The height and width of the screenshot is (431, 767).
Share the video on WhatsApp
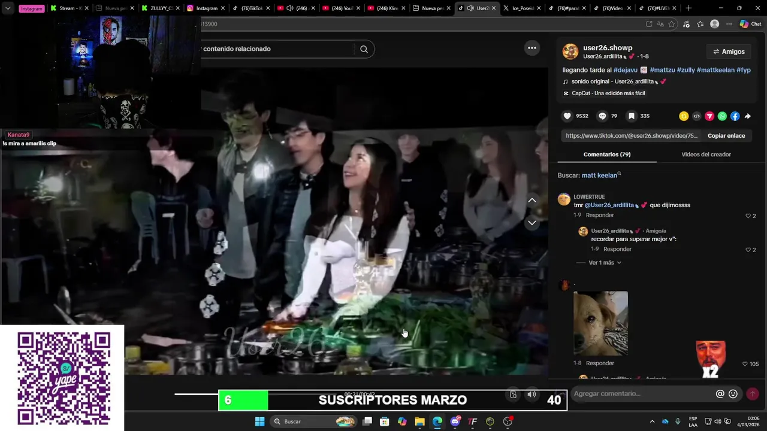point(722,116)
